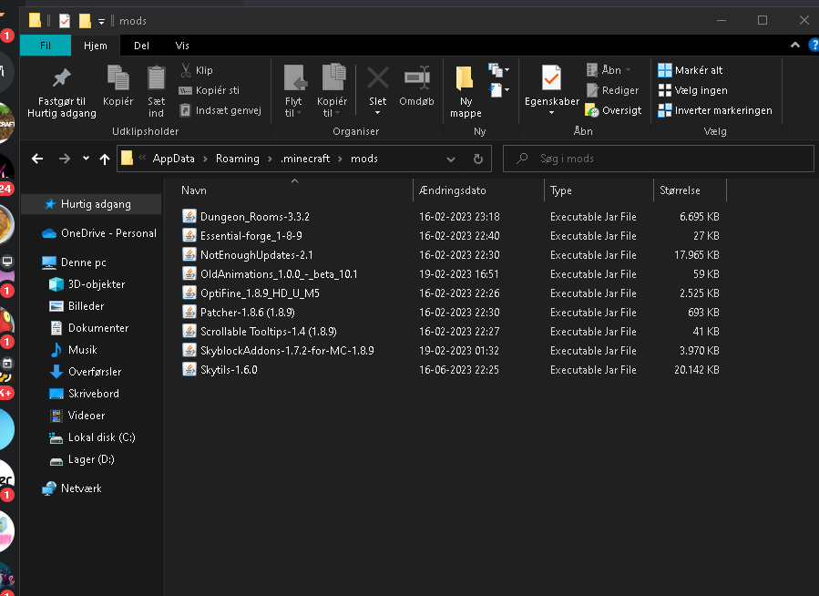Open the Fil menu tab
The image size is (819, 596).
(46, 46)
